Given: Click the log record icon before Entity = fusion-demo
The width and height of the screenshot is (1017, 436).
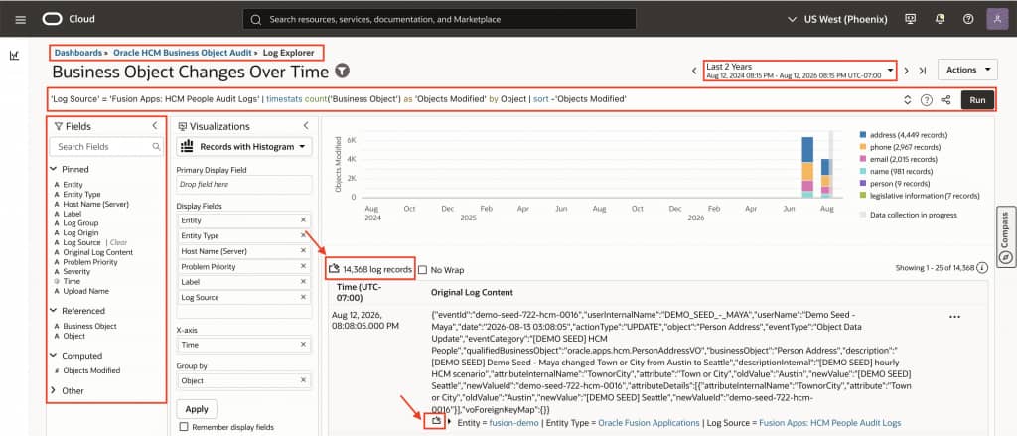Looking at the screenshot, I should tap(437, 422).
